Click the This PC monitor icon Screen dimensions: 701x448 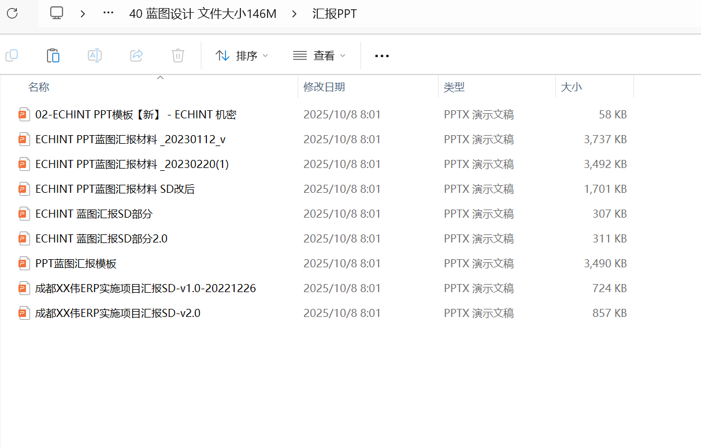(56, 13)
